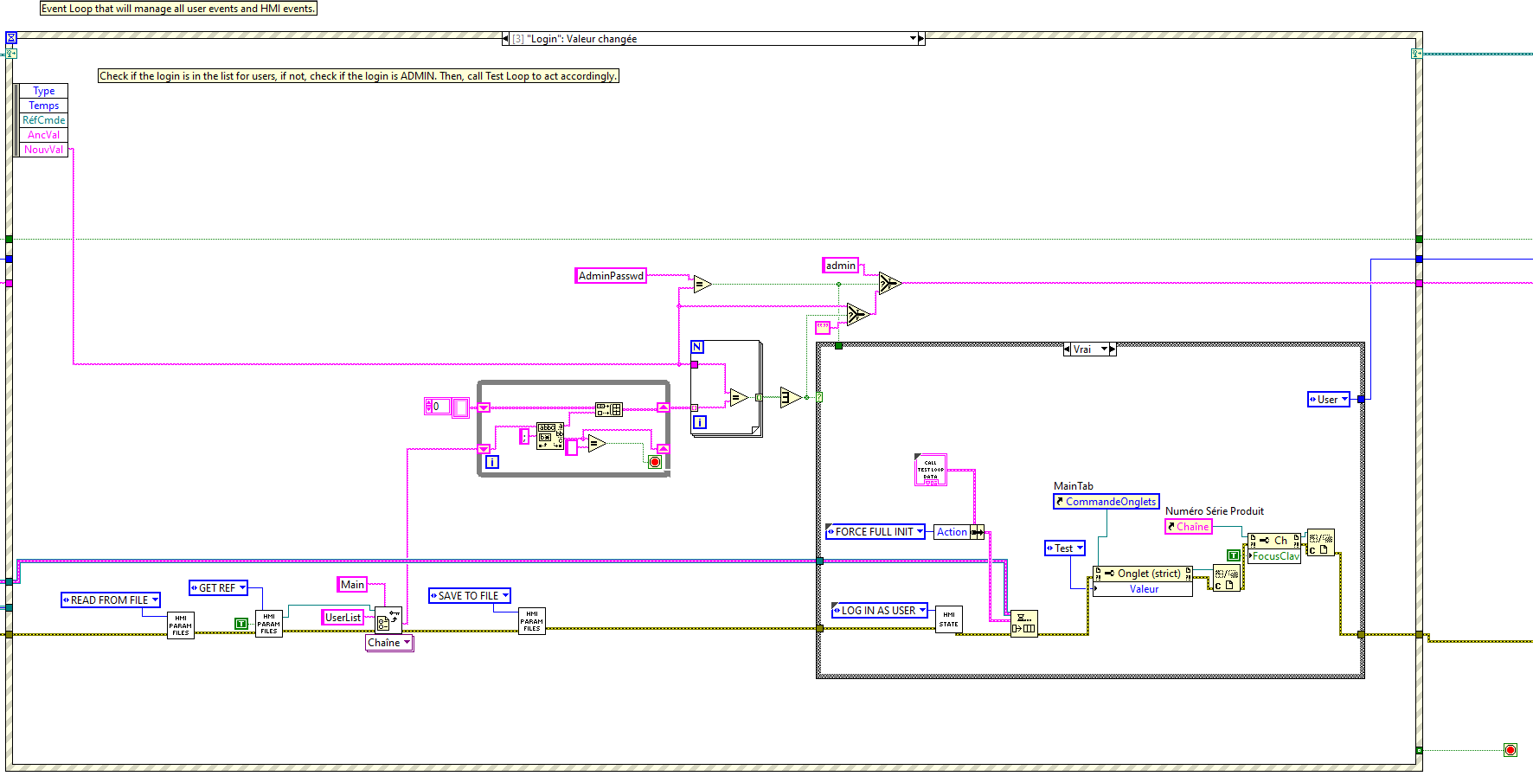Image resolution: width=1533 pixels, height=776 pixels.
Task: Toggle the While loop stop conditional terminal
Action: (x=655, y=462)
